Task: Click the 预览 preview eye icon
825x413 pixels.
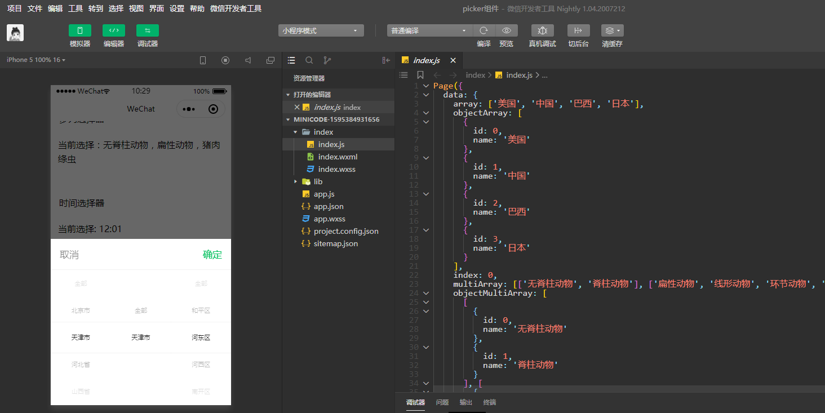Action: tap(507, 30)
